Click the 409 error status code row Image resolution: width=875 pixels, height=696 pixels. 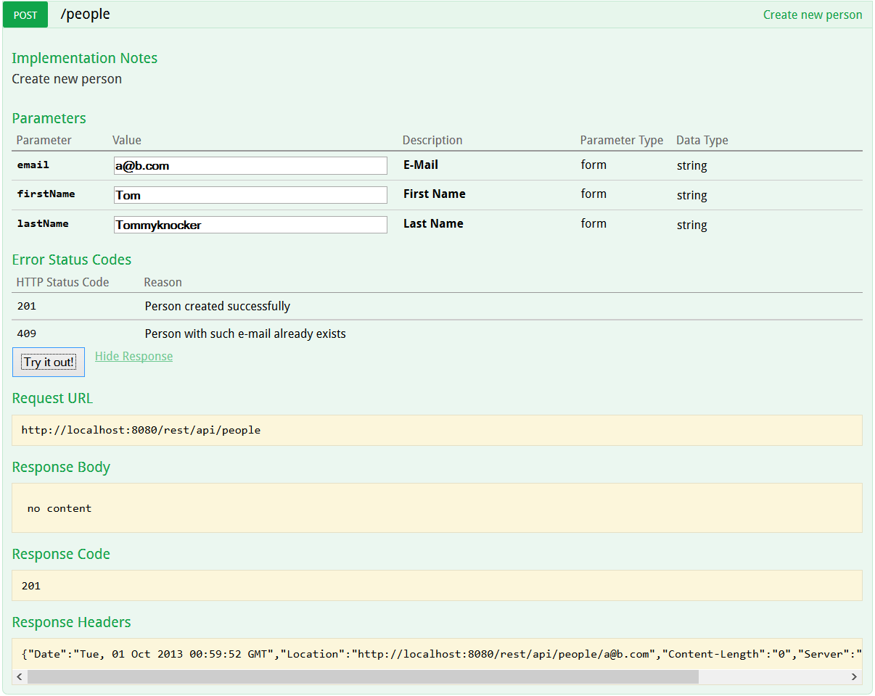[27, 333]
